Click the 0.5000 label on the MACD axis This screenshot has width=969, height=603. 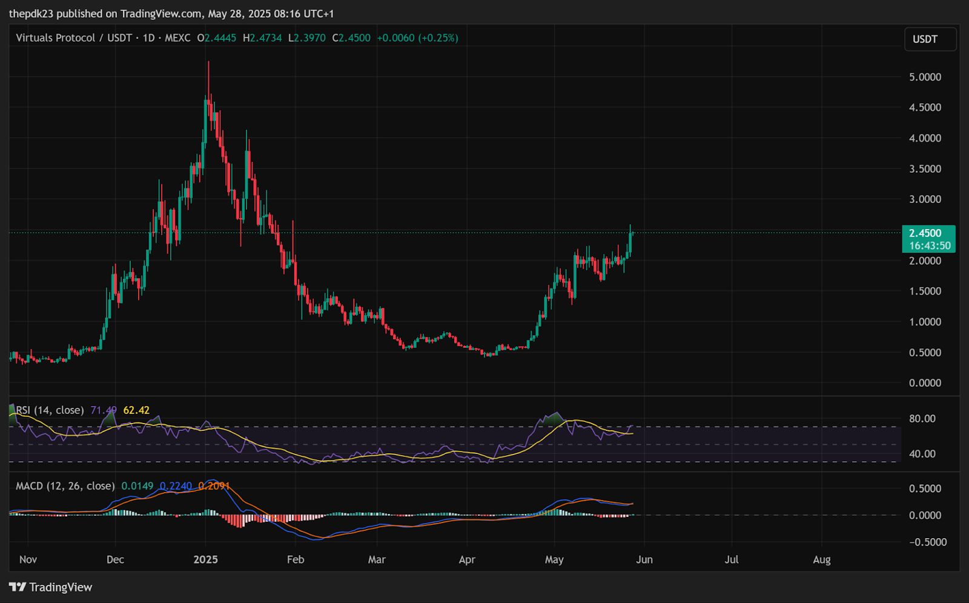click(925, 488)
